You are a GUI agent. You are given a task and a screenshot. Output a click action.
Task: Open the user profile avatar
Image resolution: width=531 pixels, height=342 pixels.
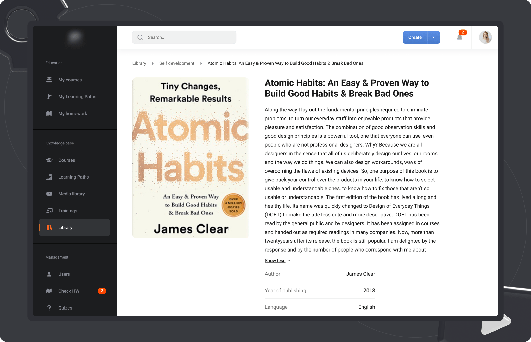tap(485, 37)
